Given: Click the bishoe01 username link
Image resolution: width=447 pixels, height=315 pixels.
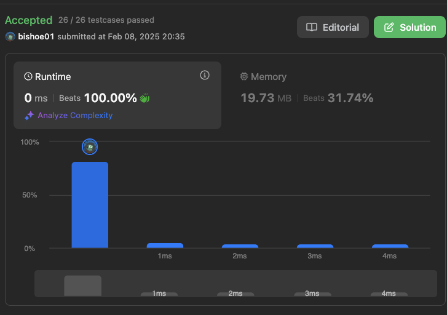Looking at the screenshot, I should pyautogui.click(x=36, y=36).
